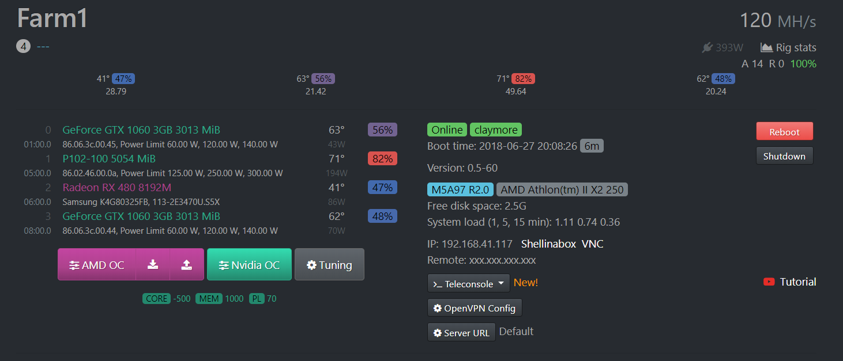Open the VNC link

(x=592, y=244)
